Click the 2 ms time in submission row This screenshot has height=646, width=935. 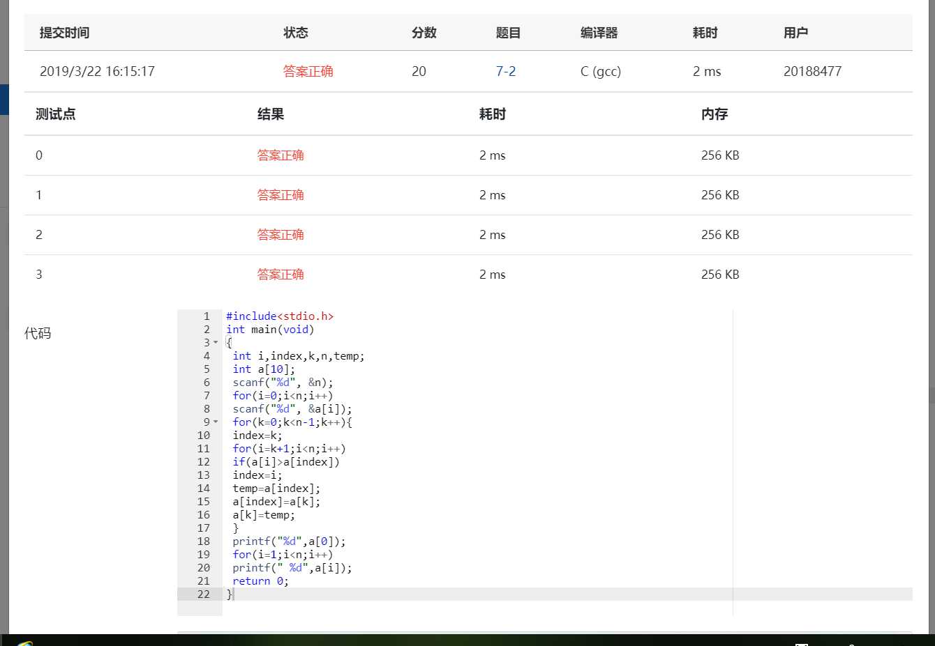click(x=707, y=71)
